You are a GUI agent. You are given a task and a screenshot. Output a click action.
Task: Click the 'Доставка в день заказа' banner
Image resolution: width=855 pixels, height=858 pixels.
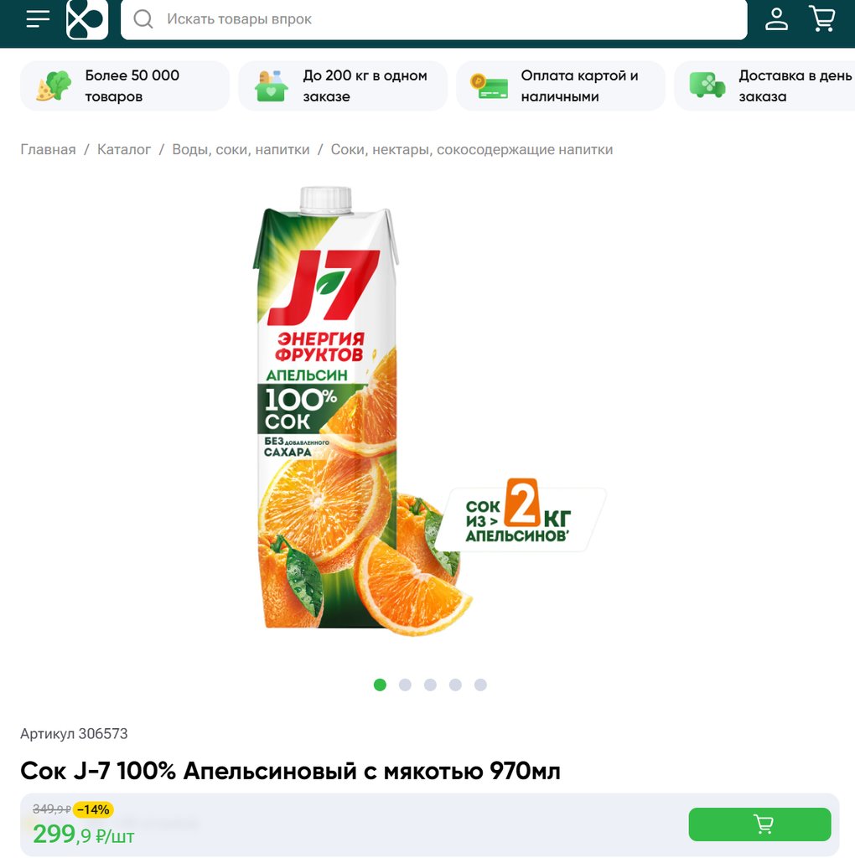tap(765, 86)
